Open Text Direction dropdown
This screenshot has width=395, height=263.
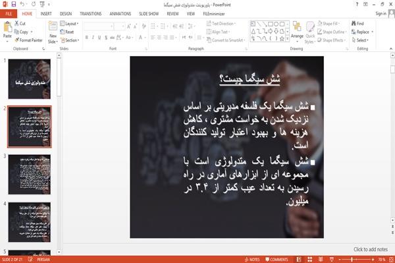point(221,24)
